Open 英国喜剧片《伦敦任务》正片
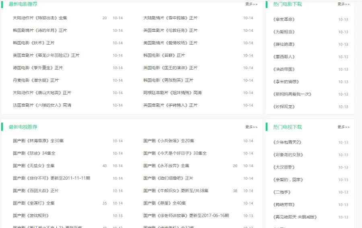 (171, 31)
